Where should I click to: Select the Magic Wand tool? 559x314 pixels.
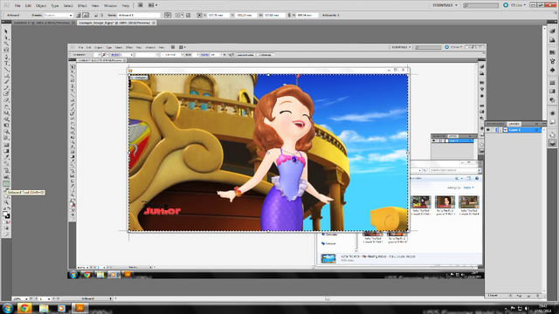point(6,44)
